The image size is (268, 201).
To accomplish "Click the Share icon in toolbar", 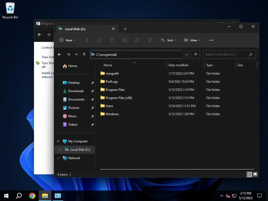I will (137, 40).
